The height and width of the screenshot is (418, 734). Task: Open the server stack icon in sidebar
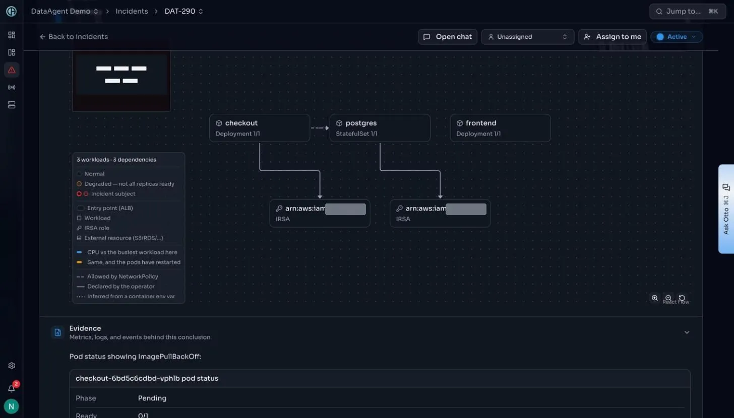coord(12,105)
